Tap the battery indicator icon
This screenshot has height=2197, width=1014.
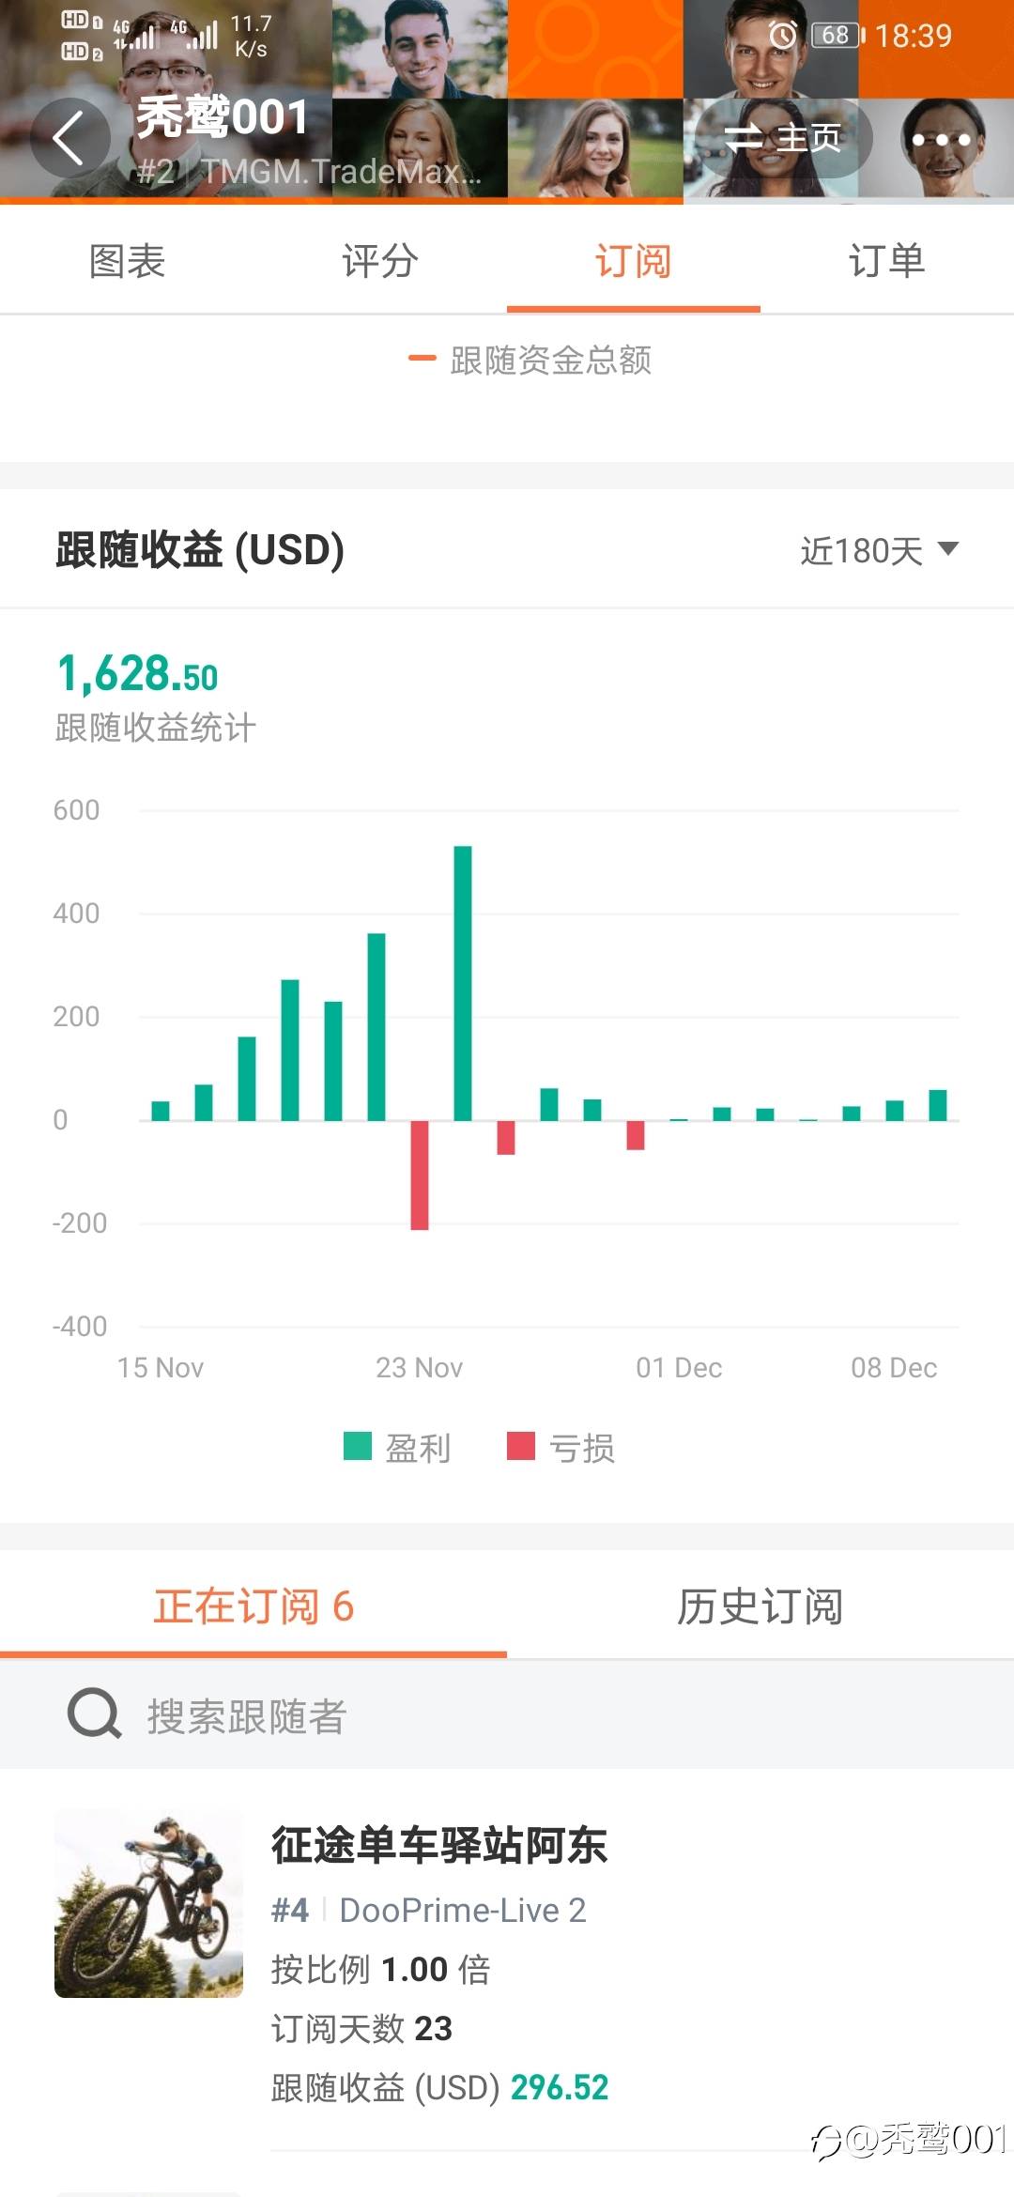coord(836,36)
